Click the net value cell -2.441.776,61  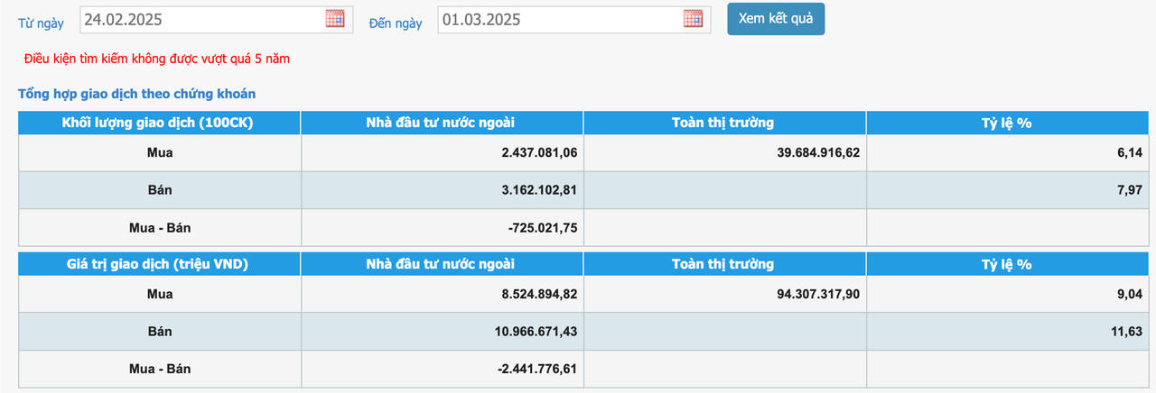click(539, 370)
